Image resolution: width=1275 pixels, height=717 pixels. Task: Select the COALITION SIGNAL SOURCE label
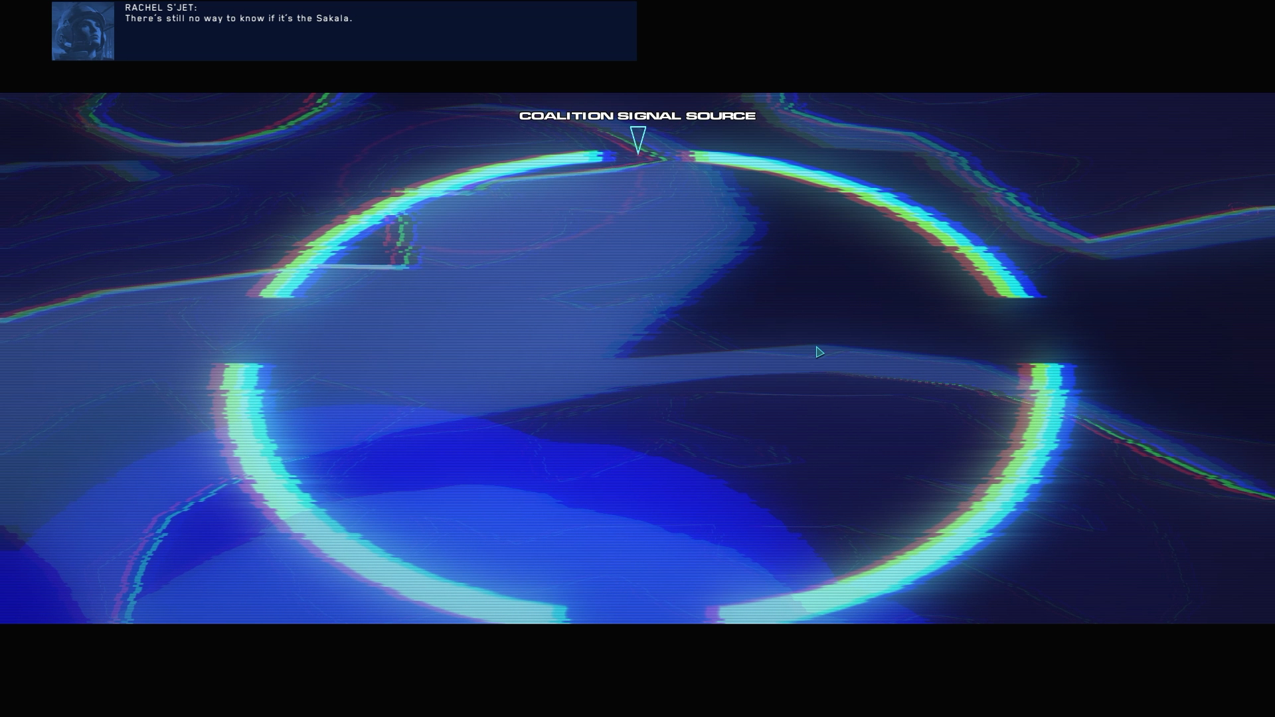(637, 116)
